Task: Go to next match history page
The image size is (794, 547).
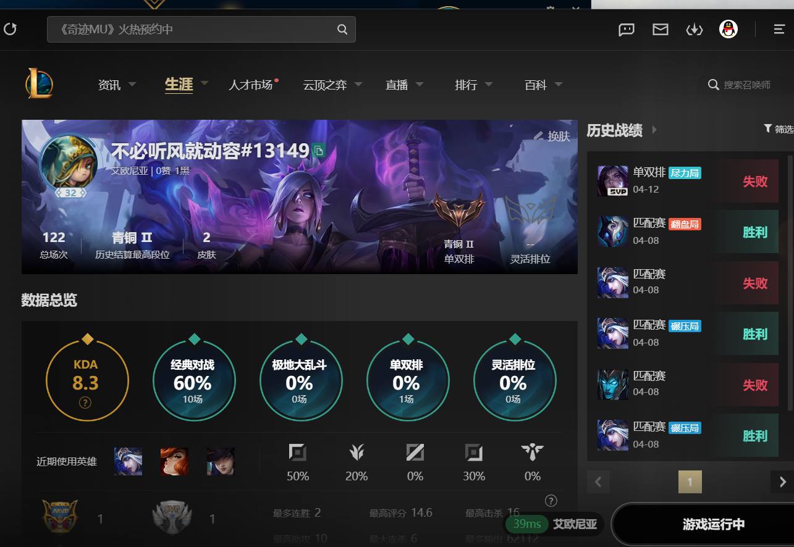Action: pyautogui.click(x=782, y=482)
